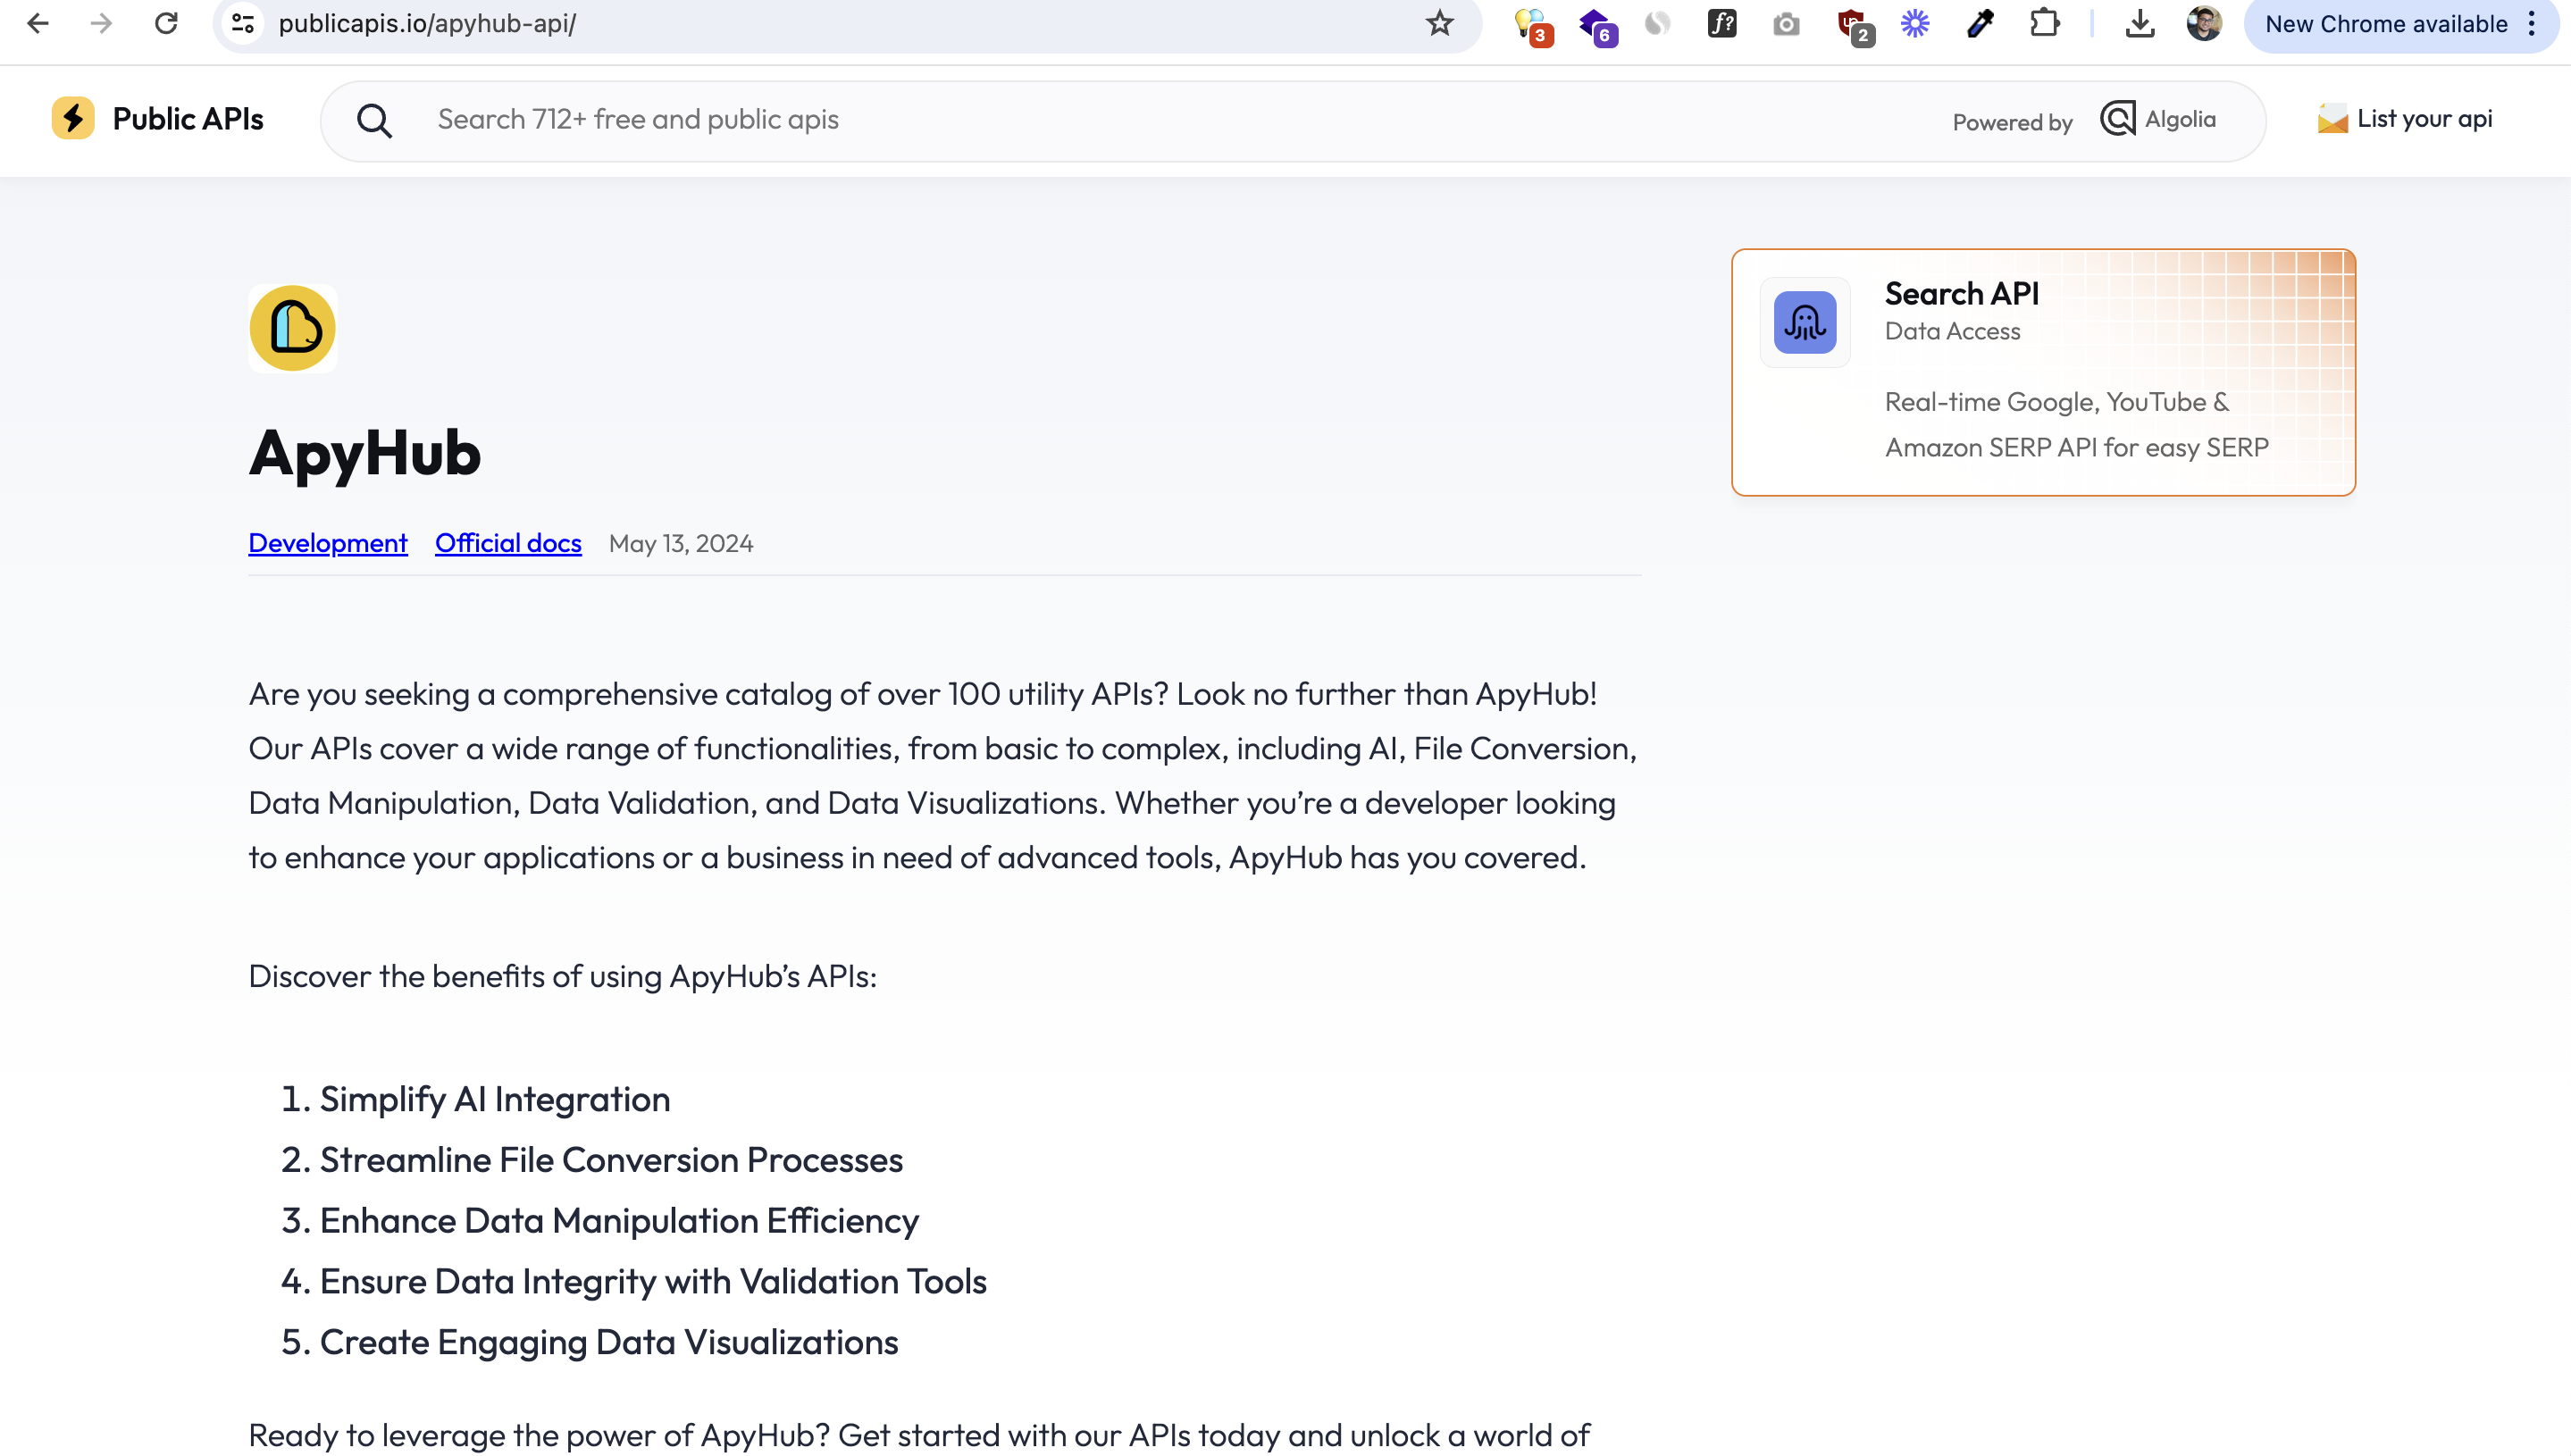
Task: Open the Chrome profile avatar
Action: point(2204,23)
